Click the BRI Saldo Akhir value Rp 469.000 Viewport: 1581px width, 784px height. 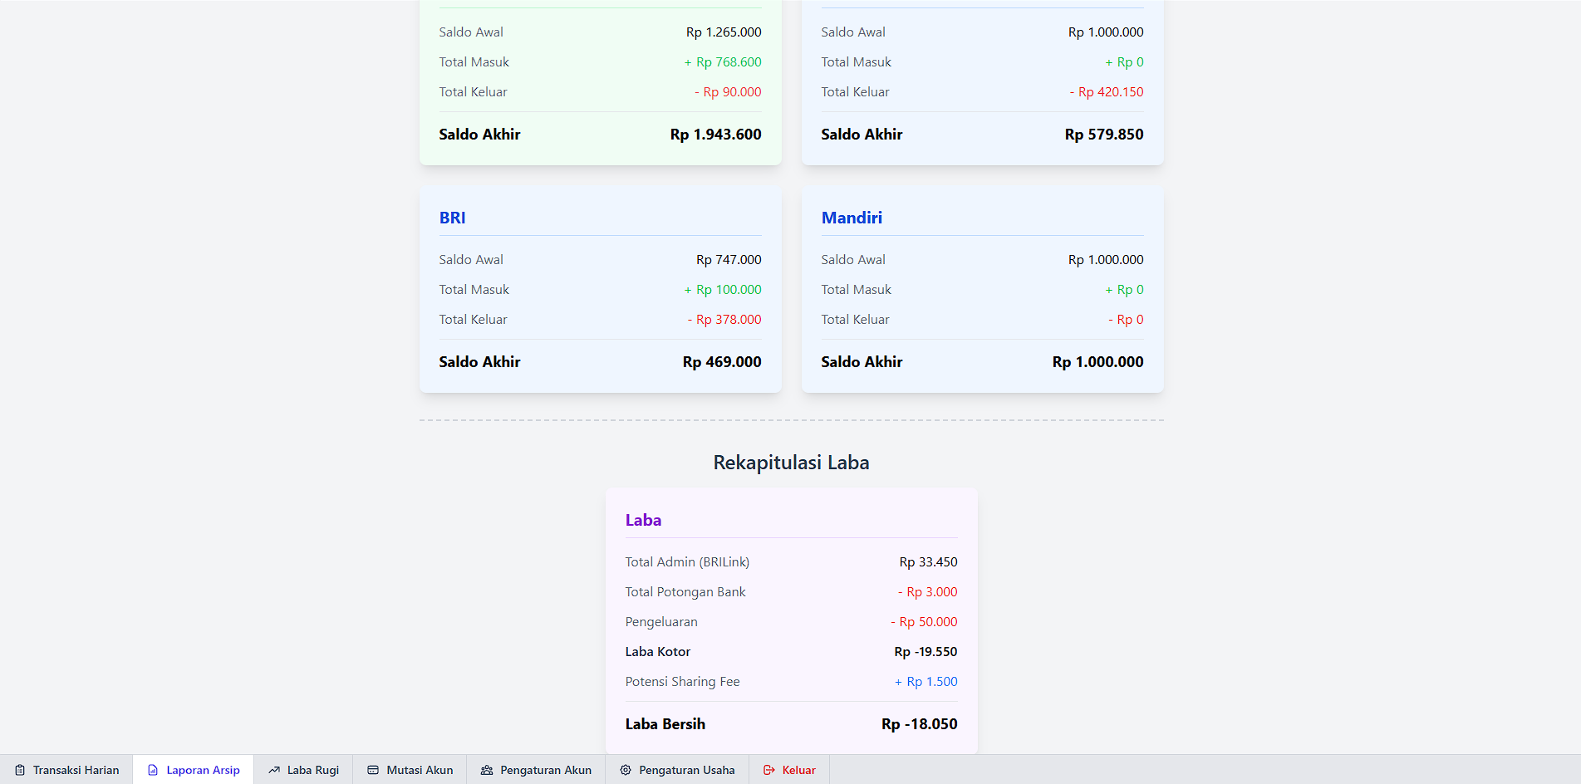pos(721,362)
